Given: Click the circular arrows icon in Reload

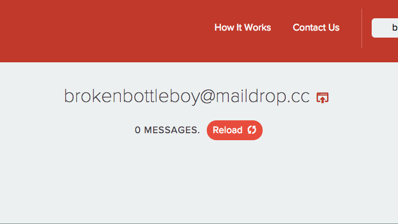Looking at the screenshot, I should tap(252, 130).
